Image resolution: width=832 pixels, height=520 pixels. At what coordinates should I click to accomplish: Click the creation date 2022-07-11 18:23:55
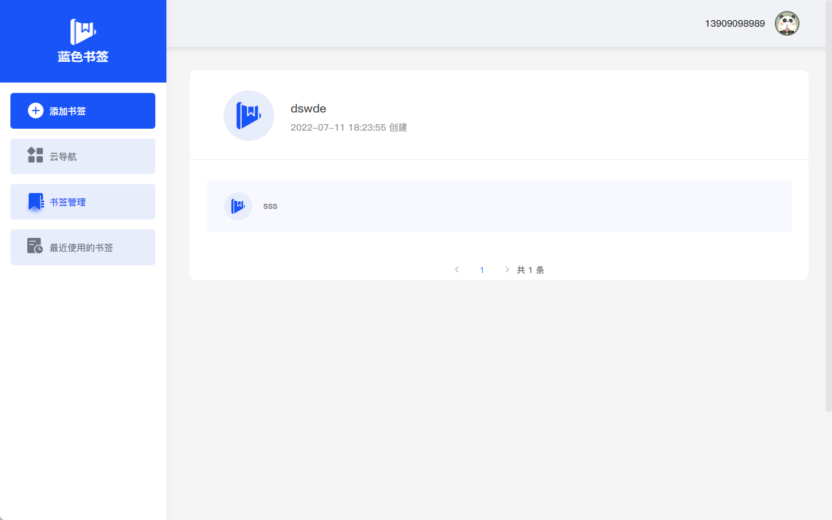[339, 127]
